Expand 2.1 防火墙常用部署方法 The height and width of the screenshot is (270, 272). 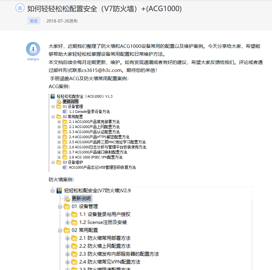[x=68, y=238]
